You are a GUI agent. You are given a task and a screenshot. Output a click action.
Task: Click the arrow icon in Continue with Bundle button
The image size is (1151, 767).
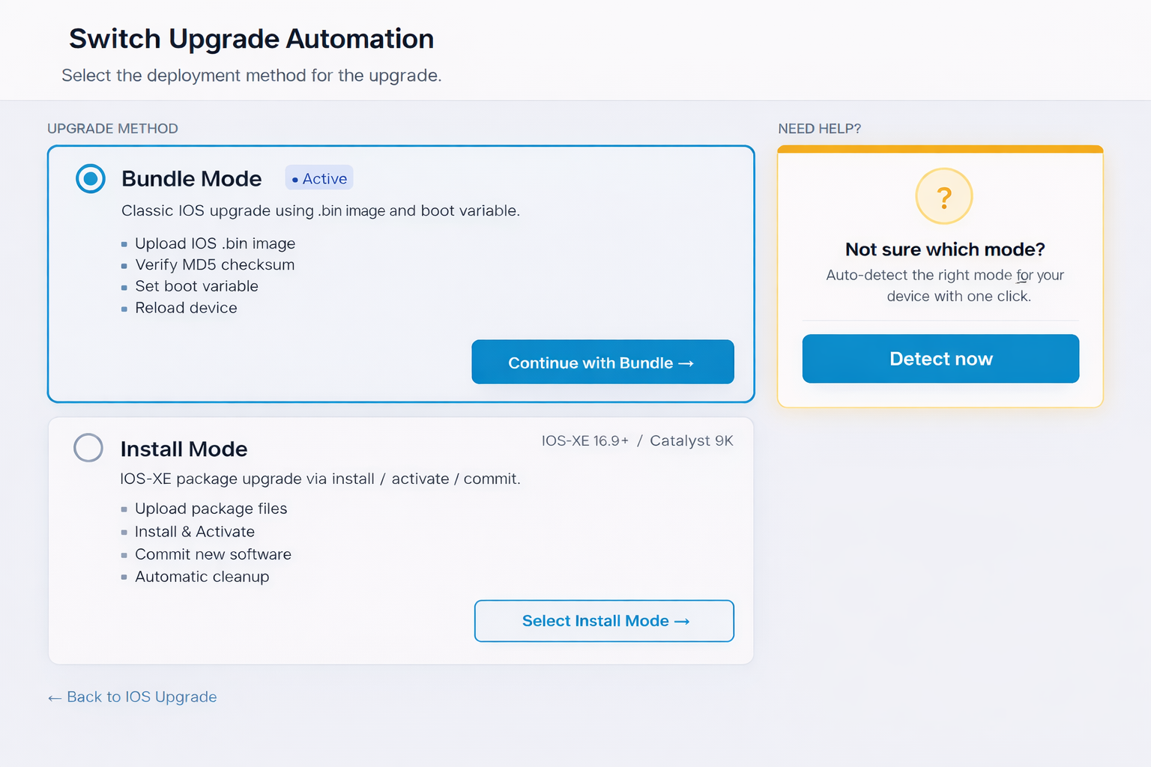click(x=686, y=363)
